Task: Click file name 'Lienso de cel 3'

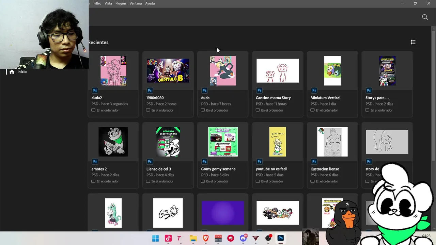Action: pyautogui.click(x=159, y=169)
